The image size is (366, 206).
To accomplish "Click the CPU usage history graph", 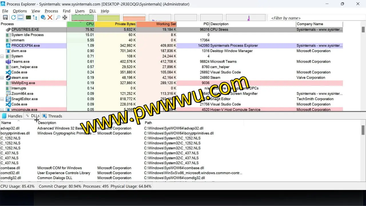I will pos(83,18).
